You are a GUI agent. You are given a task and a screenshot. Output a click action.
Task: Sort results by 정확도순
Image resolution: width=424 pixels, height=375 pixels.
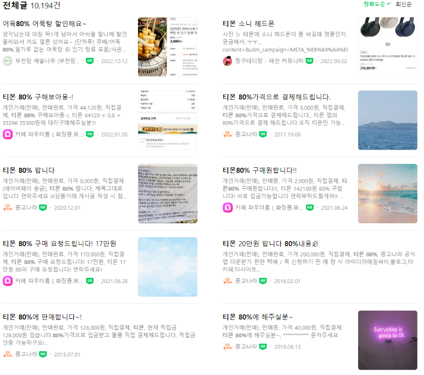[377, 4]
